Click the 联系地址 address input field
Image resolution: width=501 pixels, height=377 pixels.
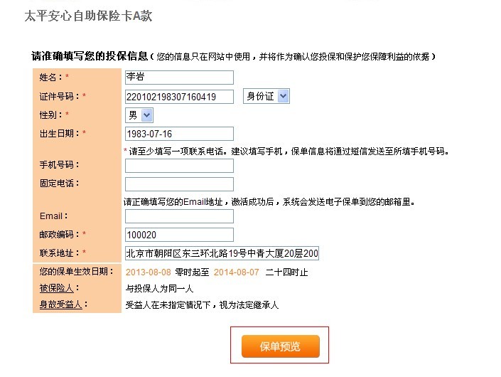[222, 253]
